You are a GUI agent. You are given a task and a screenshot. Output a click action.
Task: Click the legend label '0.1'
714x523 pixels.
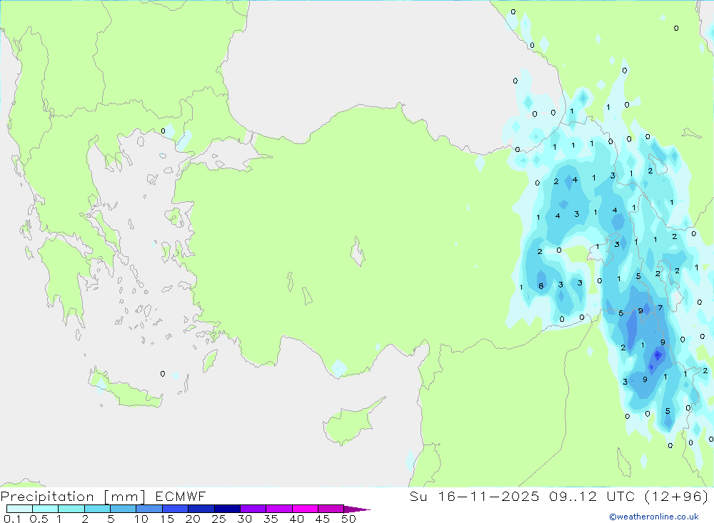[12, 519]
